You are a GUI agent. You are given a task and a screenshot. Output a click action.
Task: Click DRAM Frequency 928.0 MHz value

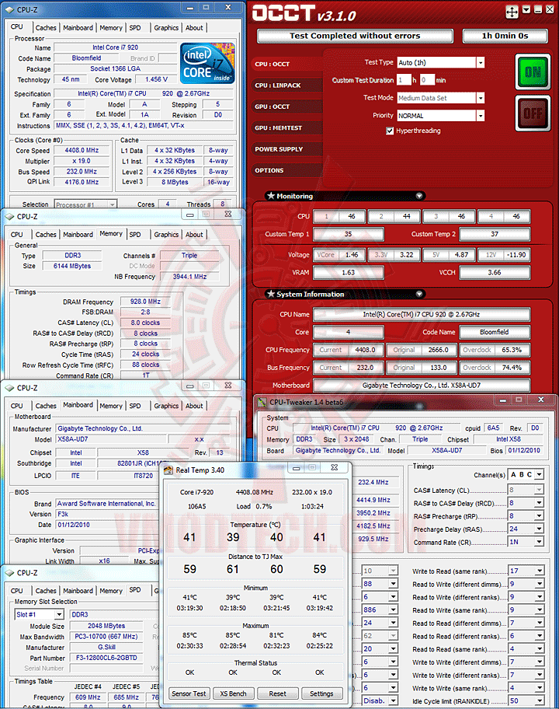coord(145,302)
